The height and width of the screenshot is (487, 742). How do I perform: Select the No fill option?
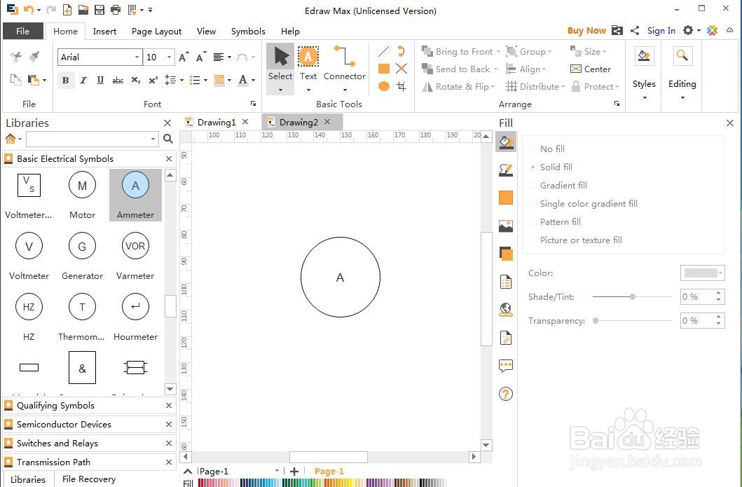pos(547,149)
